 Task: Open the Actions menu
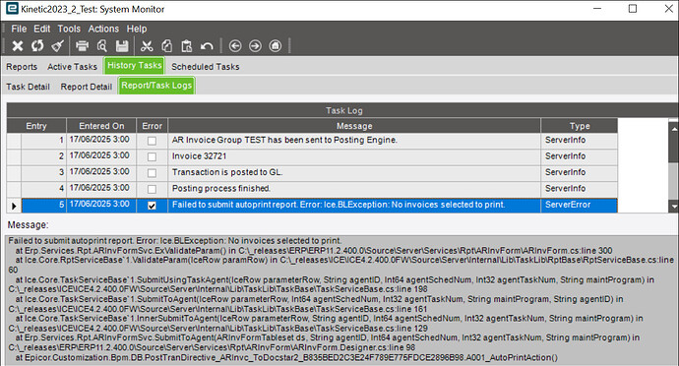click(103, 29)
